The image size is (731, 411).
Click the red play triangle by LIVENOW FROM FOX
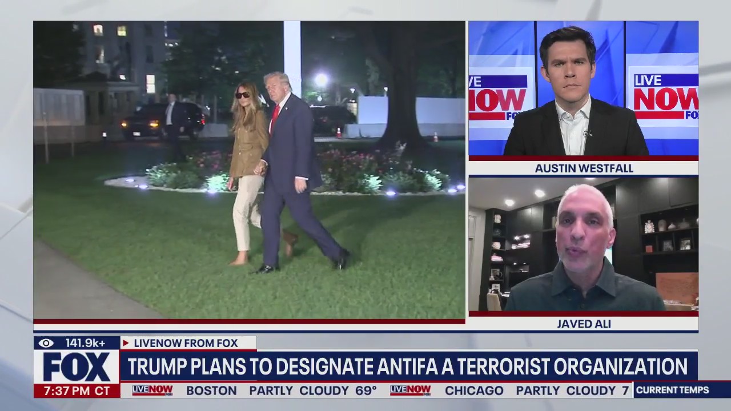click(126, 343)
